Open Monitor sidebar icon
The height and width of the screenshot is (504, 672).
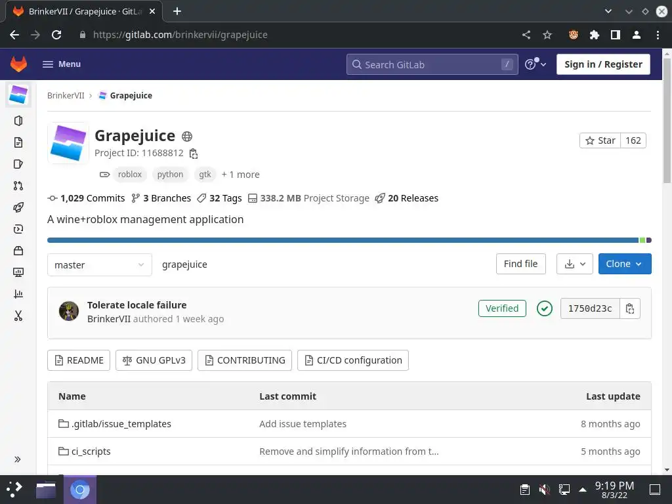click(x=18, y=272)
